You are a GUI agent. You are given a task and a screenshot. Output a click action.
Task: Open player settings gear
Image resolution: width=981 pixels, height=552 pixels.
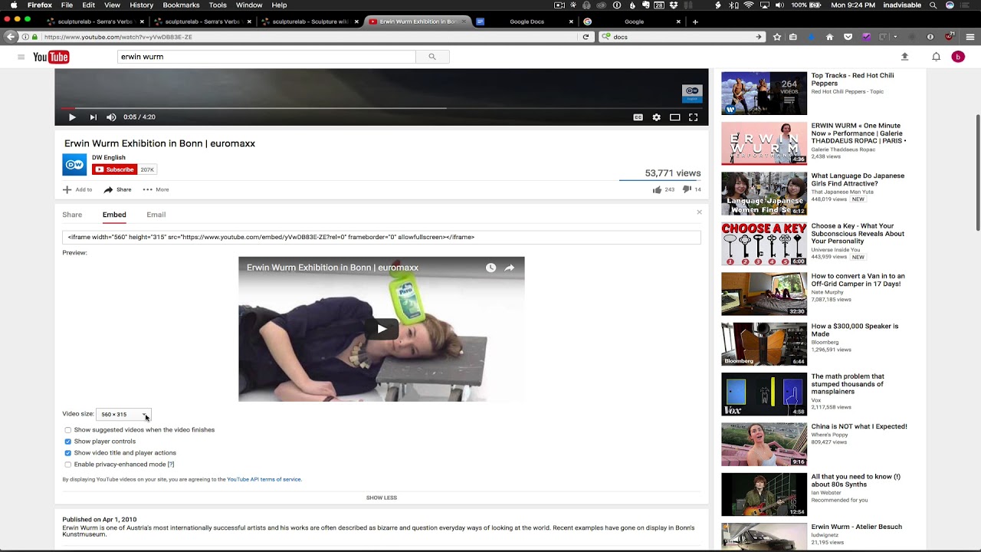[656, 117]
